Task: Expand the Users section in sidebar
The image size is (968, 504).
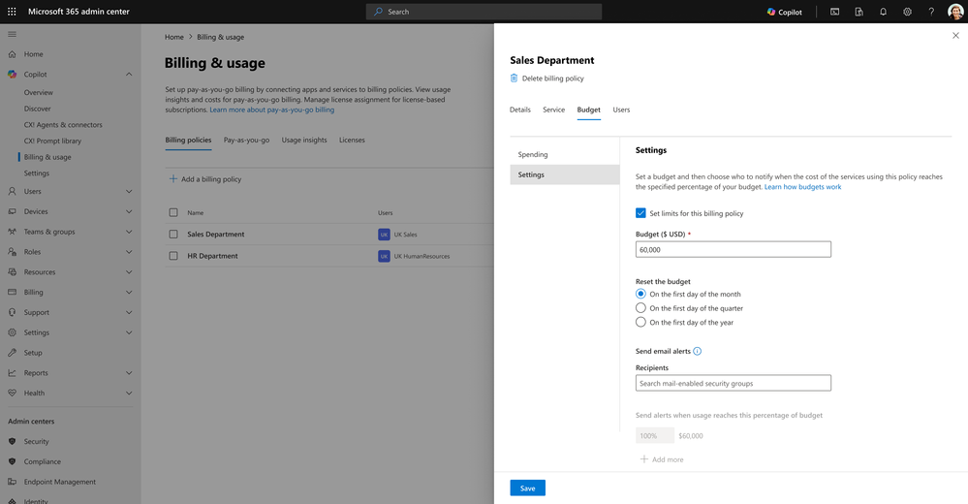Action: [129, 191]
